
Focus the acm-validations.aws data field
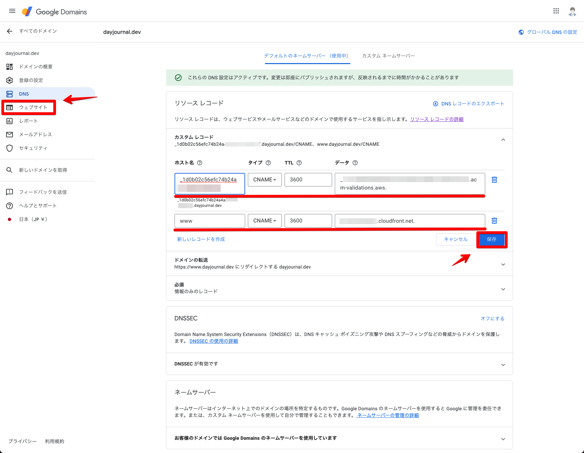click(410, 184)
